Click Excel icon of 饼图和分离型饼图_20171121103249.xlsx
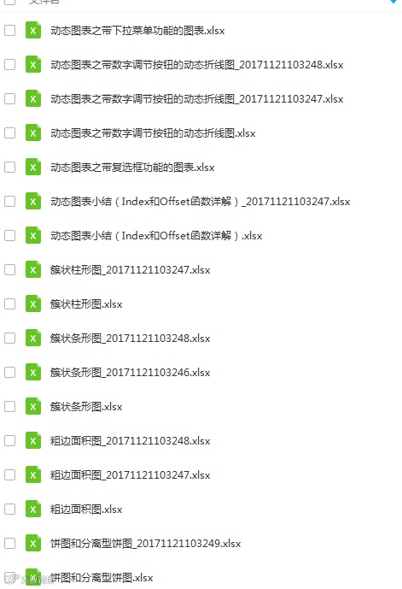Image resolution: width=402 pixels, height=589 pixels. pyautogui.click(x=33, y=543)
